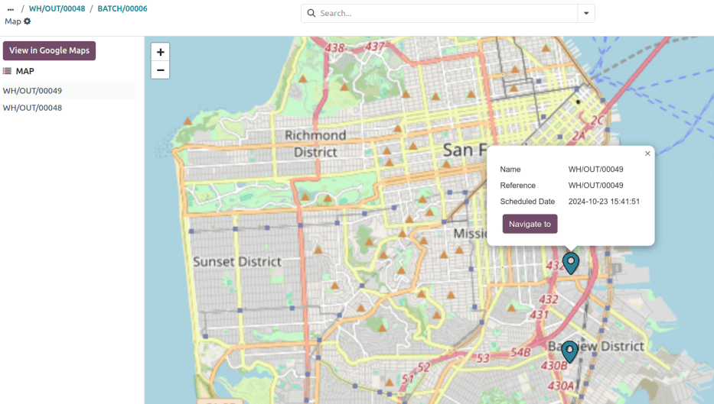Expand the search options dropdown arrow
The width and height of the screenshot is (714, 404).
tap(586, 13)
